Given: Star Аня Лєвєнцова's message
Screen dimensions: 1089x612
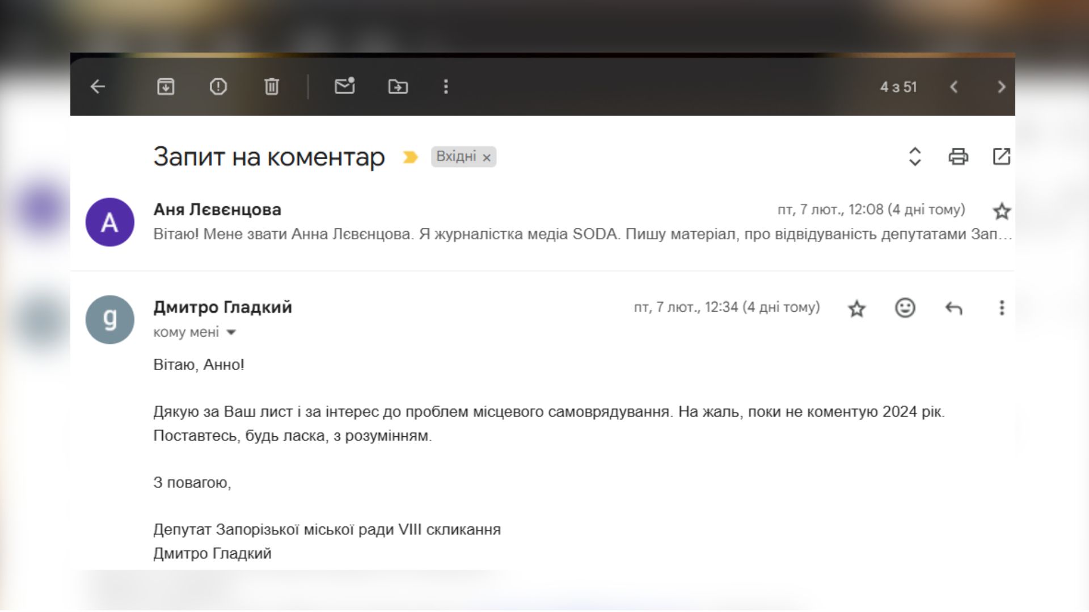Looking at the screenshot, I should coord(1002,211).
